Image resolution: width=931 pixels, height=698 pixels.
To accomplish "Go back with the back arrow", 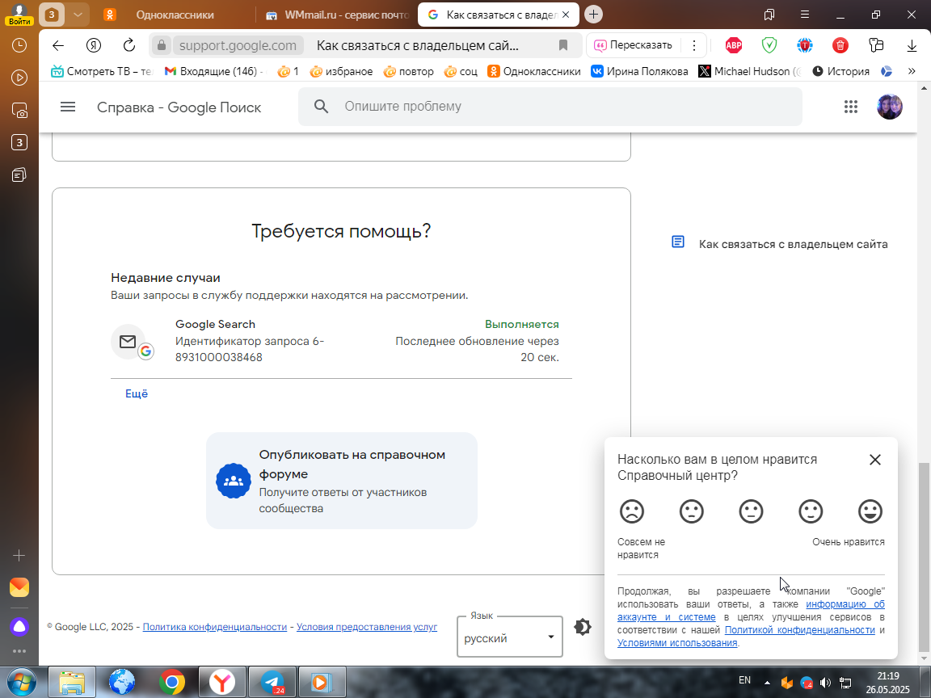I will coord(57,46).
